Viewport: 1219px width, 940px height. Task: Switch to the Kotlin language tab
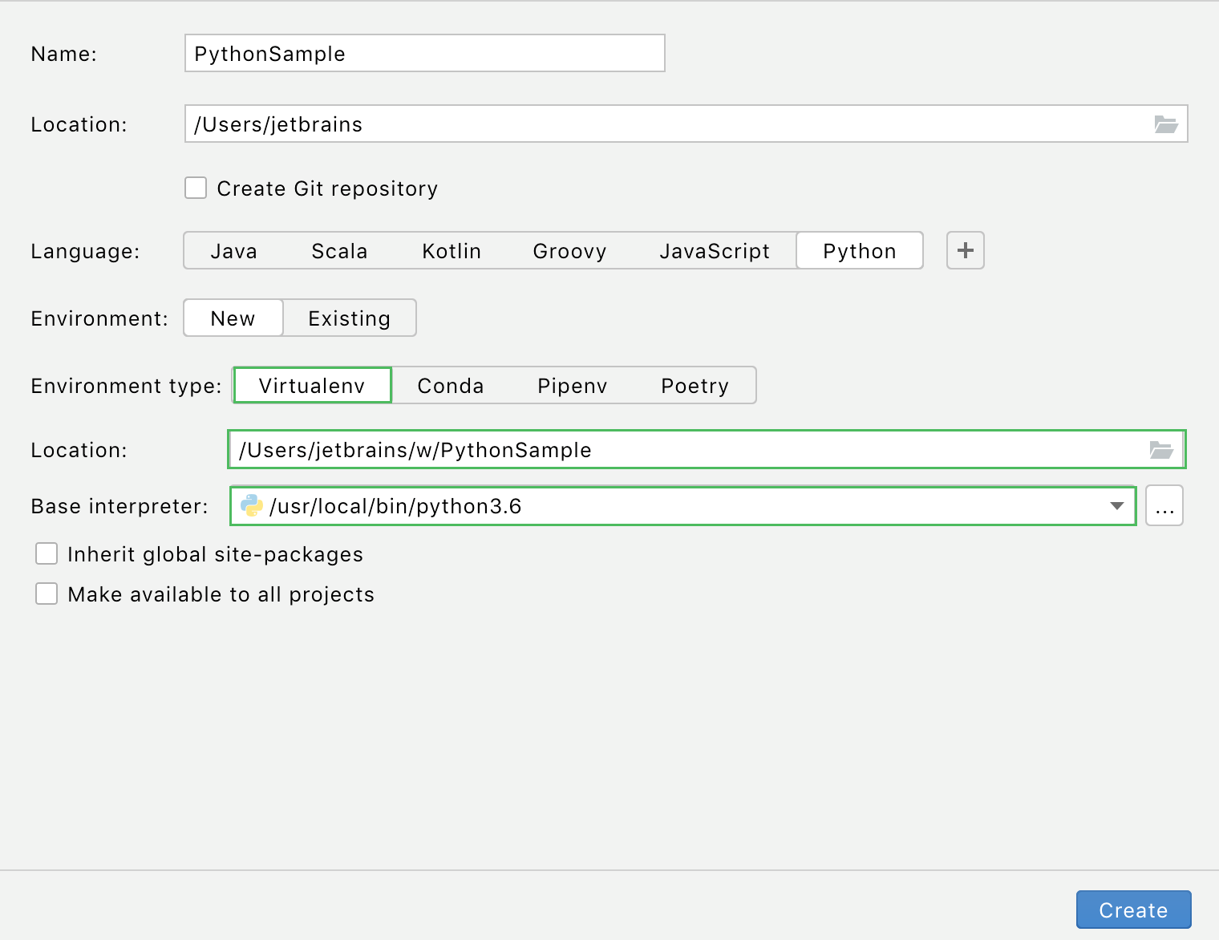451,250
